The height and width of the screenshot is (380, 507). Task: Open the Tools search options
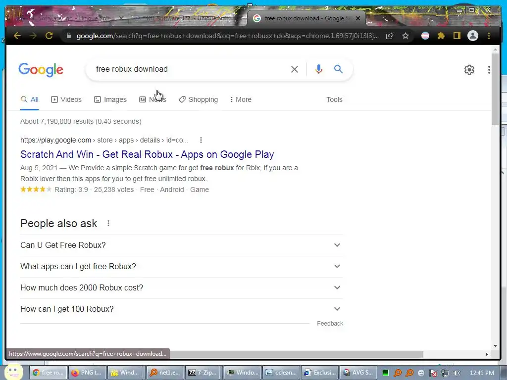click(334, 99)
